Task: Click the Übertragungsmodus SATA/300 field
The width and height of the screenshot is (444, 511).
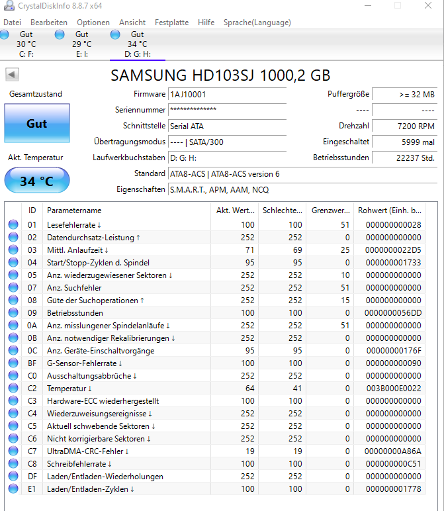Action: pos(228,142)
